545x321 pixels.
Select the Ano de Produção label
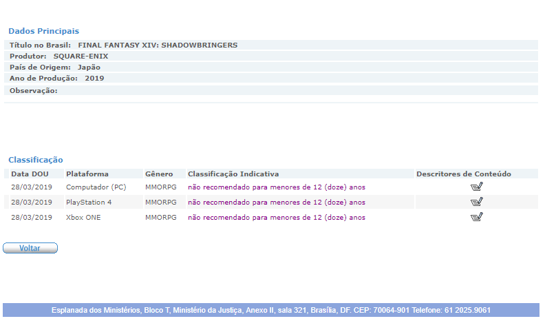click(43, 79)
